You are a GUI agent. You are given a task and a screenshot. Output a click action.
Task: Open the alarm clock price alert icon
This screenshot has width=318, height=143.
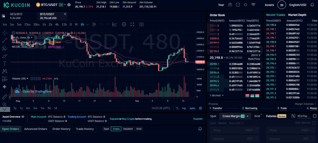(x=238, y=5)
